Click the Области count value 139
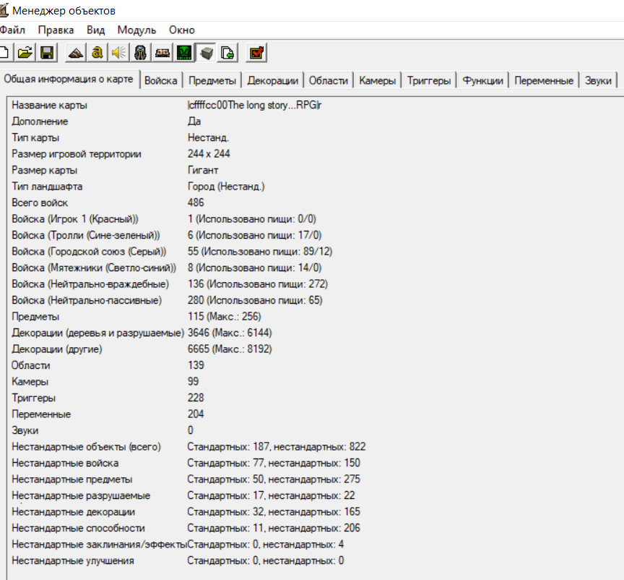624x580 pixels. point(196,365)
